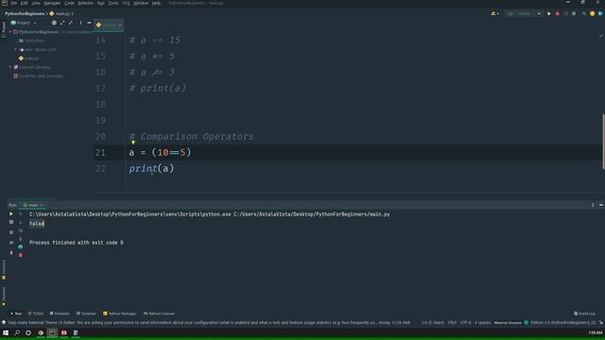Expand the venv library root folder

pyautogui.click(x=16, y=50)
